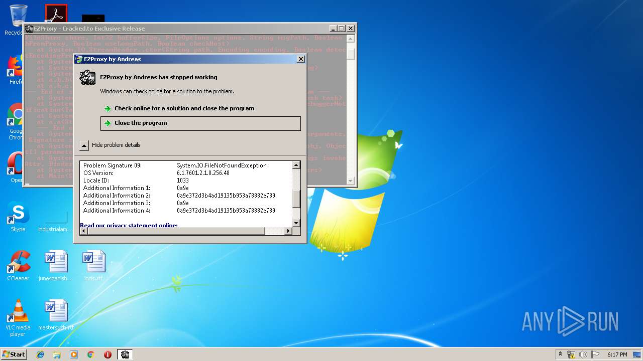Open Read our privacy statement online link

[129, 225]
